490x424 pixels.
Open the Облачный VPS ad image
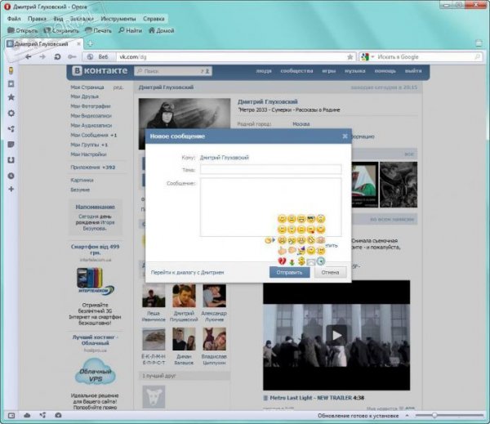point(96,372)
